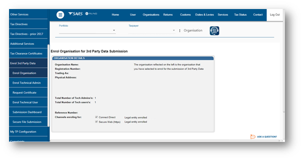Image resolution: width=303 pixels, height=160 pixels.
Task: Open the Customs menu
Action: pos(186,15)
